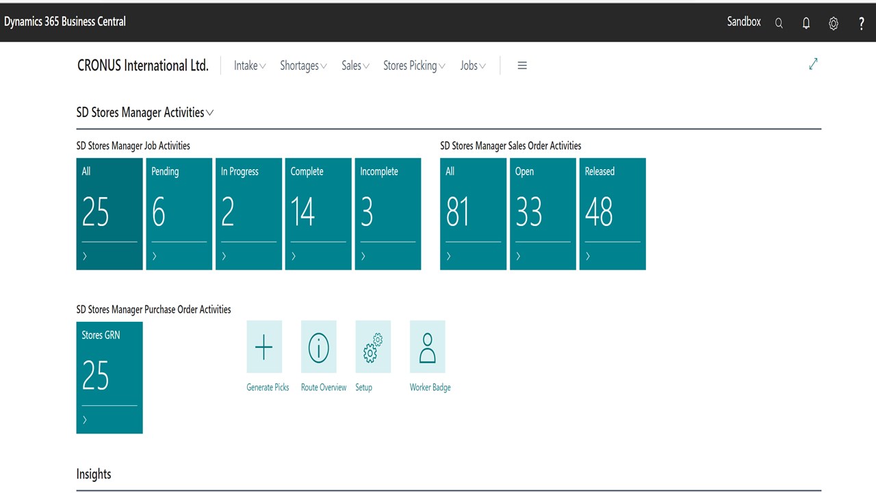Click the arrow on Stores GRN tile
Viewport: 876px width, 493px height.
(85, 420)
